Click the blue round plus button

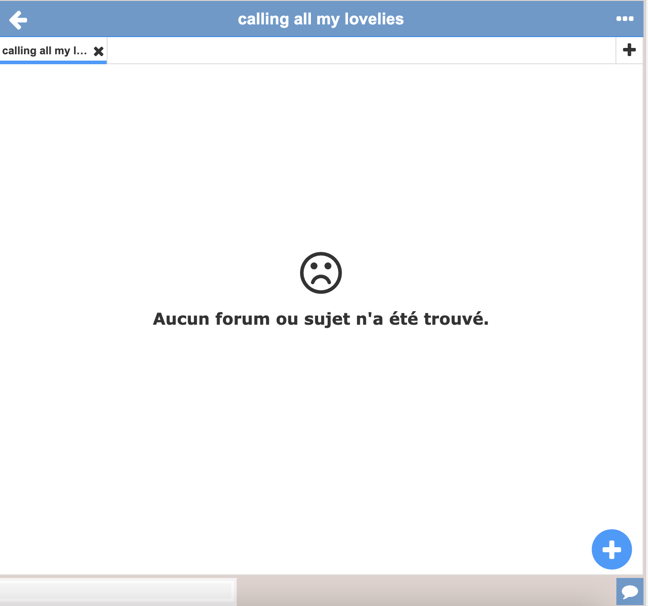pos(612,549)
